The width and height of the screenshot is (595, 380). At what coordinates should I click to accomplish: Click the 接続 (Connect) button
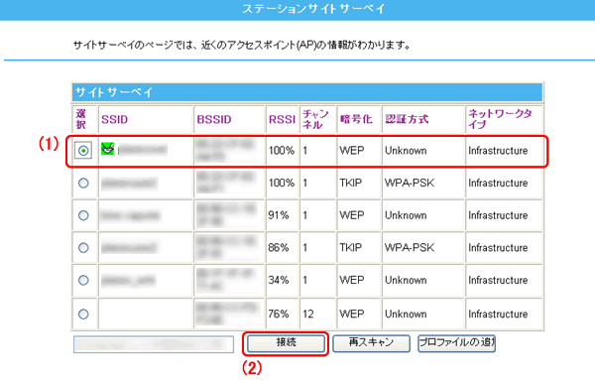287,343
